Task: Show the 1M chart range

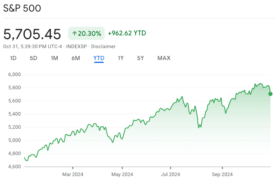Action: pyautogui.click(x=54, y=58)
